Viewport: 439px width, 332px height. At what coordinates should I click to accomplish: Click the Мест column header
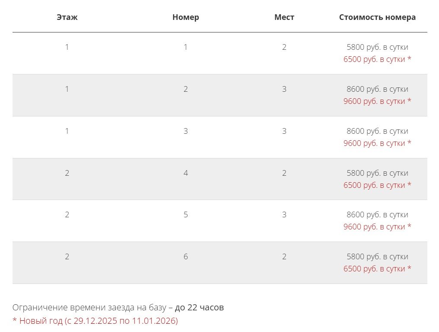284,17
